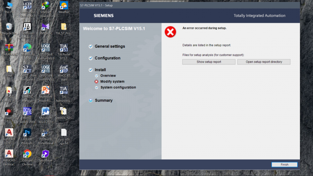Image resolution: width=313 pixels, height=176 pixels.
Task: Open Adobe Photoshop desktop icon
Action: click(x=27, y=137)
